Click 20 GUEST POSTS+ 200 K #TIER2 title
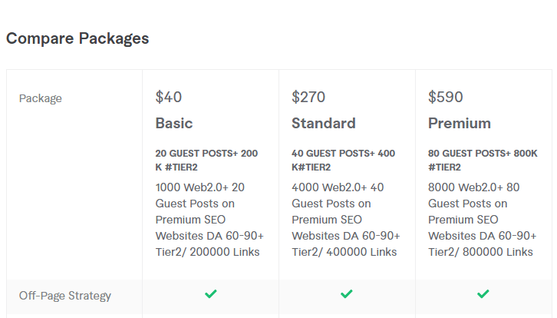Screen dimensions: 557x318 [206, 160]
